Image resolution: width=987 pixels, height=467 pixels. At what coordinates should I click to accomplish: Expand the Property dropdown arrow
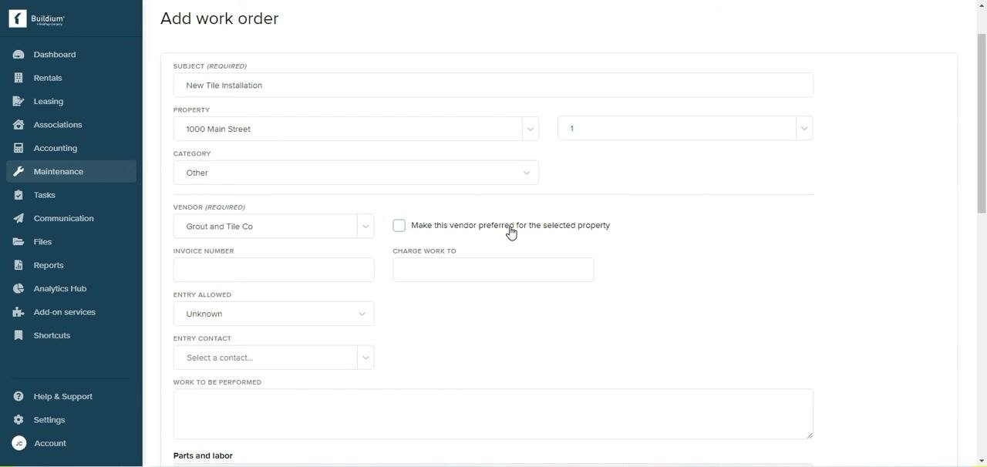[x=530, y=129]
